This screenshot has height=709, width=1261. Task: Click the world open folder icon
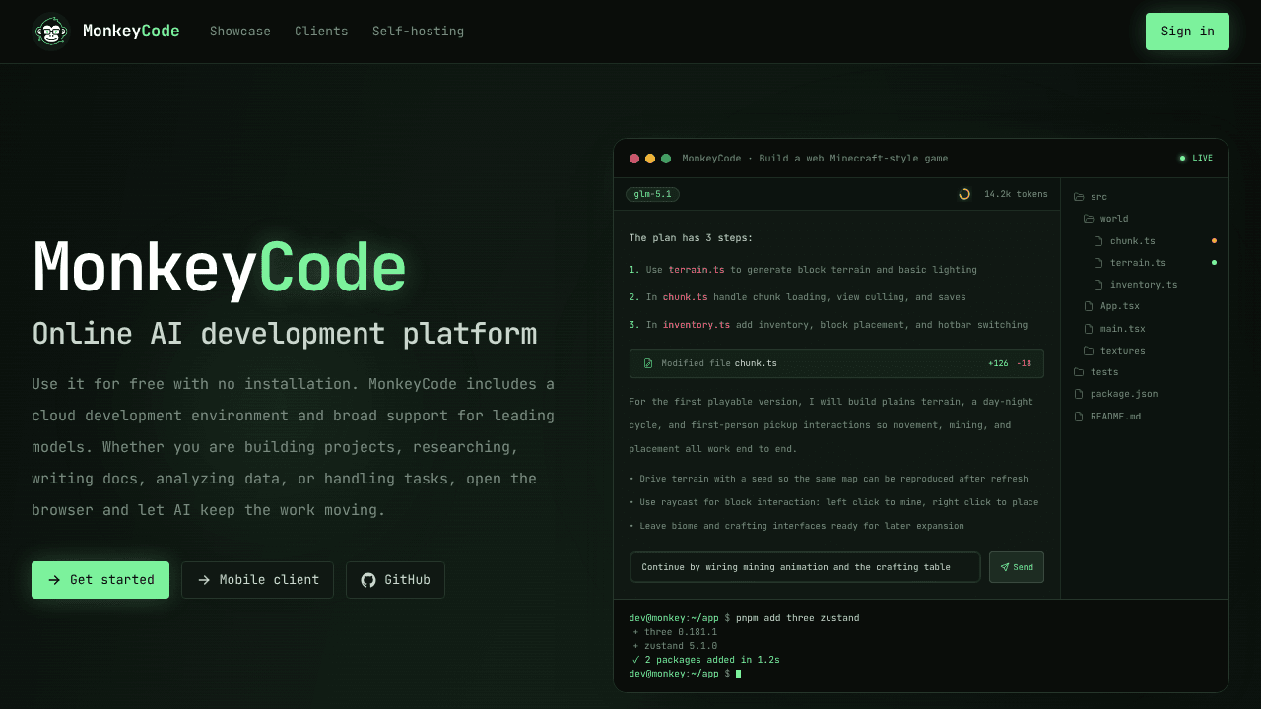point(1089,219)
